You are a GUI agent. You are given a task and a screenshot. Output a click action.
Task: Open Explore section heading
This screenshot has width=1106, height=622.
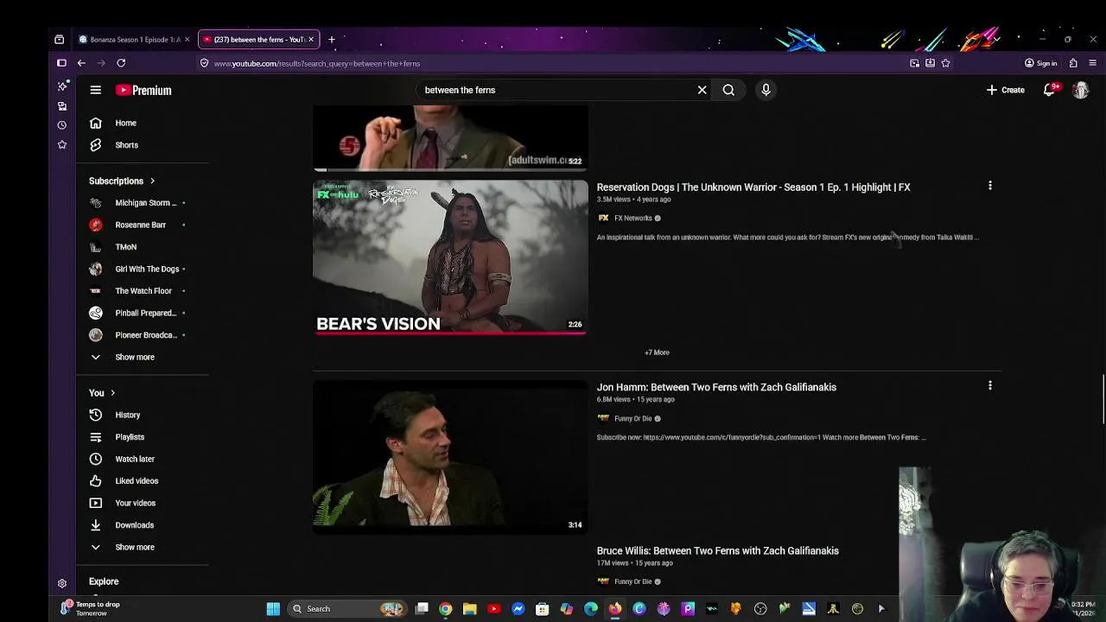coord(104,581)
